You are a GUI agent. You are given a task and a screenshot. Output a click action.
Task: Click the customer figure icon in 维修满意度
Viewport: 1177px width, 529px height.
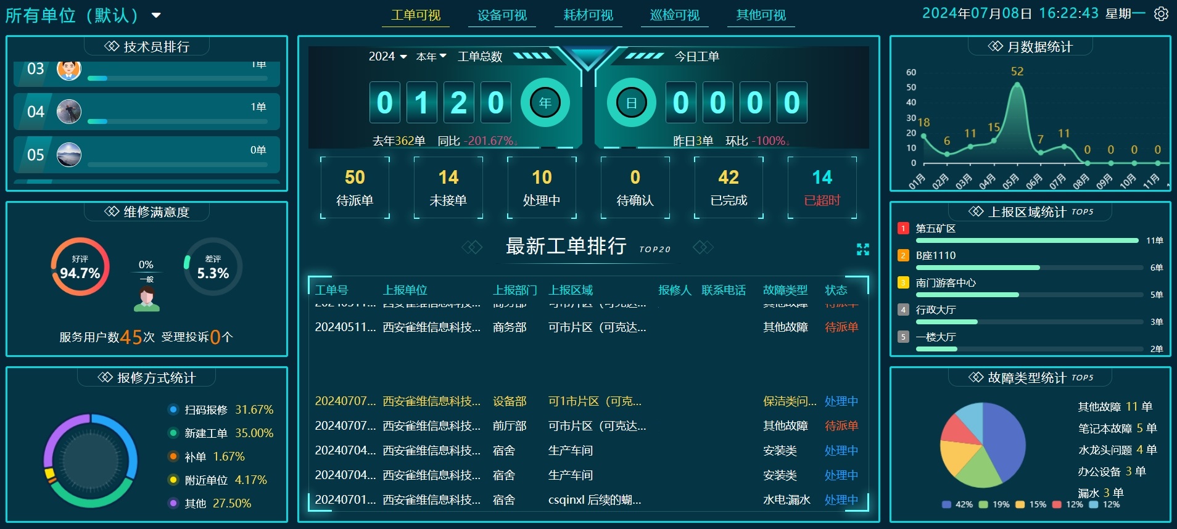click(147, 299)
